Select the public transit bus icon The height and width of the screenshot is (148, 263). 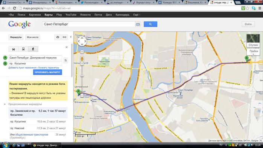coord(23,49)
